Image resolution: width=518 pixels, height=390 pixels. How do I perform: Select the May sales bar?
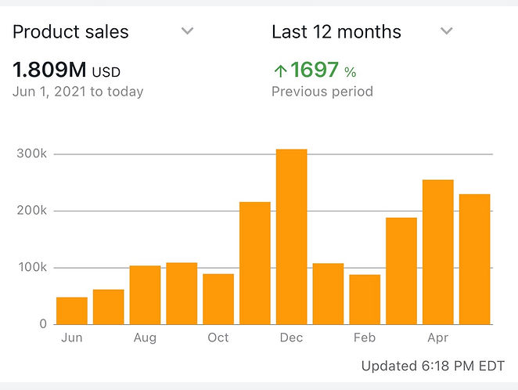[474, 259]
